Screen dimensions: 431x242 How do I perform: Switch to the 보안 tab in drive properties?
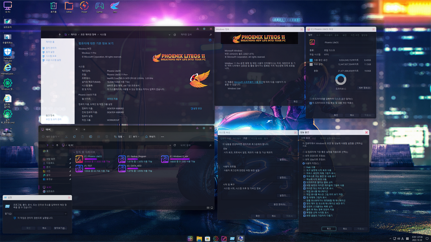(x=344, y=35)
